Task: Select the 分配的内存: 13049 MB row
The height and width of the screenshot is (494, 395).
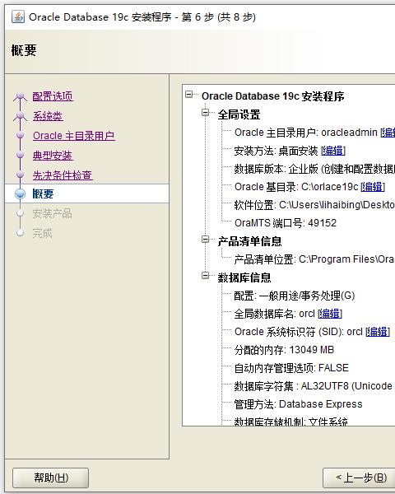Action: [284, 350]
